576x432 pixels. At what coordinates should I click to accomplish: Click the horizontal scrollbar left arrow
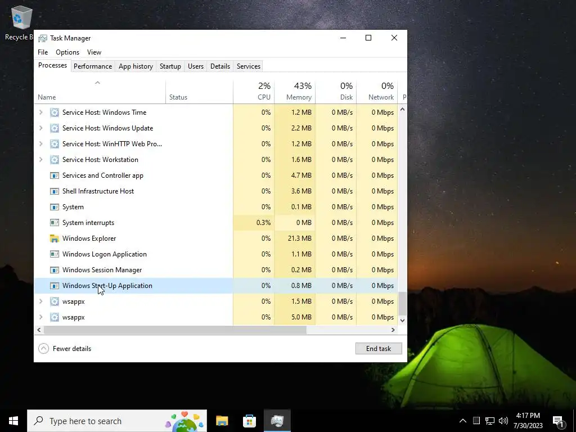[x=39, y=330]
